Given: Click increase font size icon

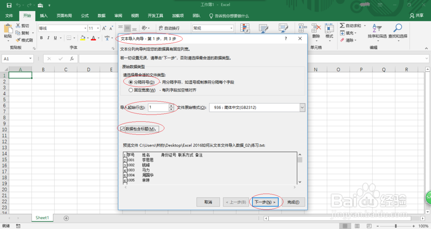Looking at the screenshot, I should (104, 28).
